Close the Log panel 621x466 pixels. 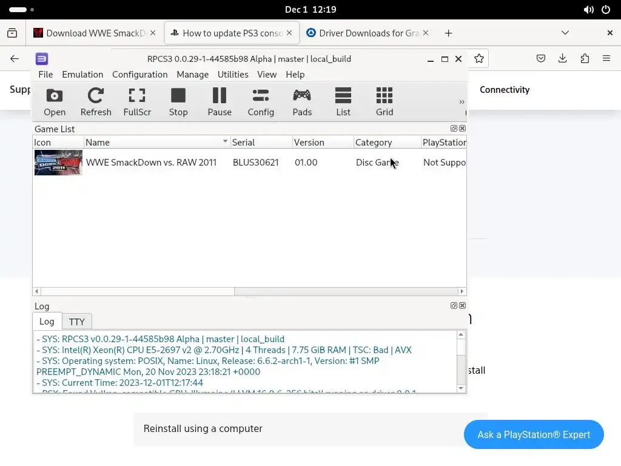[462, 306]
